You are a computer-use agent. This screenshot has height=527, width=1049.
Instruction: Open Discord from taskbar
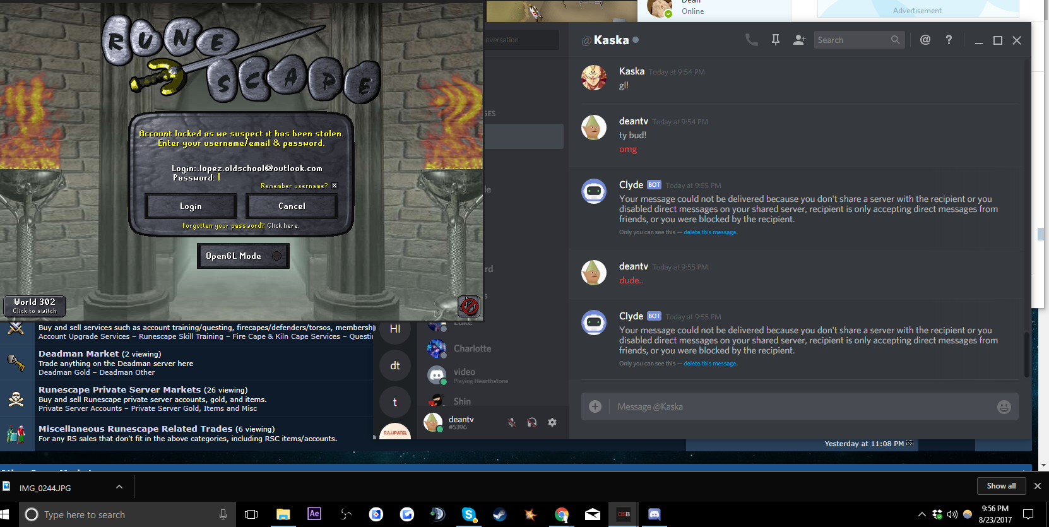tap(654, 514)
